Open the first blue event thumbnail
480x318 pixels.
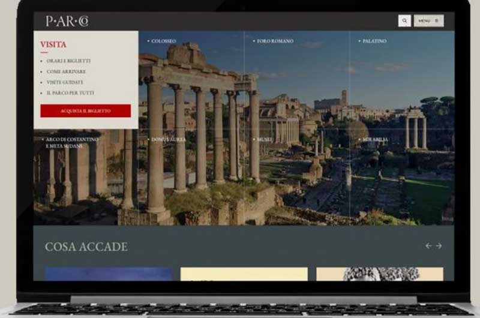[109, 274]
